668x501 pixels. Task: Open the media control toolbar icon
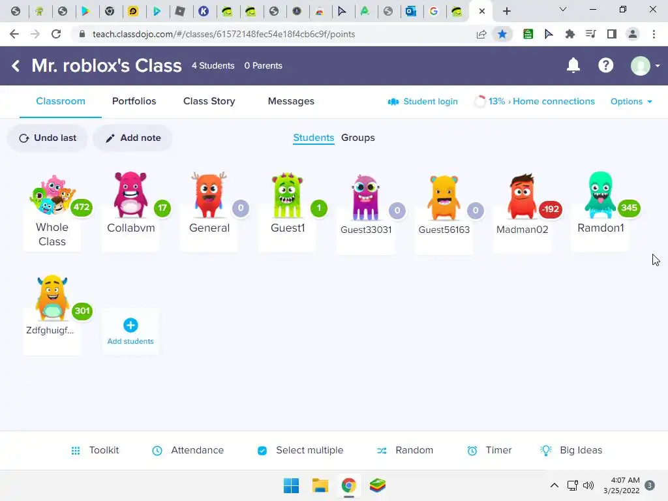tap(590, 34)
